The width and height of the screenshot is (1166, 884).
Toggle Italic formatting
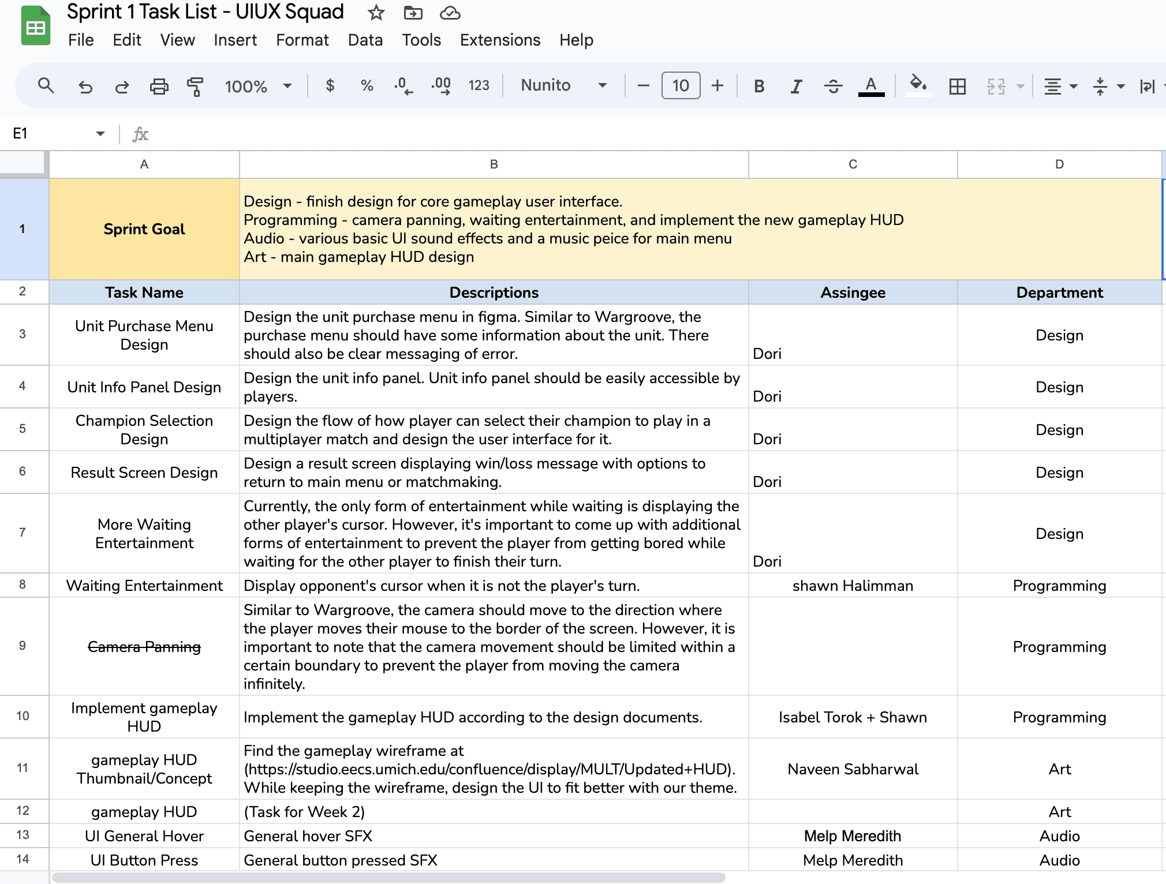coord(796,86)
